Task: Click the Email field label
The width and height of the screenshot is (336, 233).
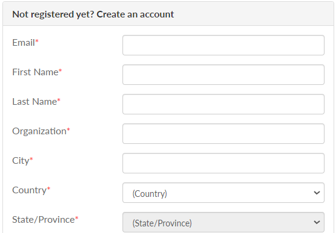Action: click(24, 43)
